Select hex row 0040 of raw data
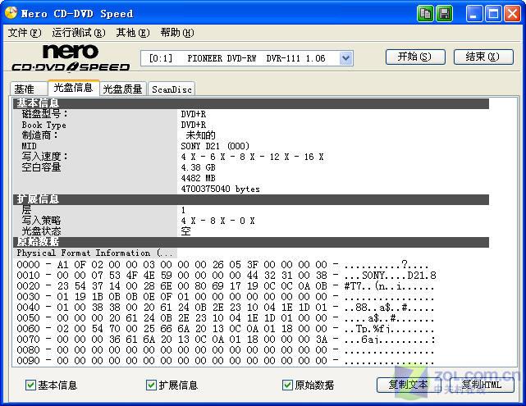This screenshot has height=406, width=526. (225, 308)
